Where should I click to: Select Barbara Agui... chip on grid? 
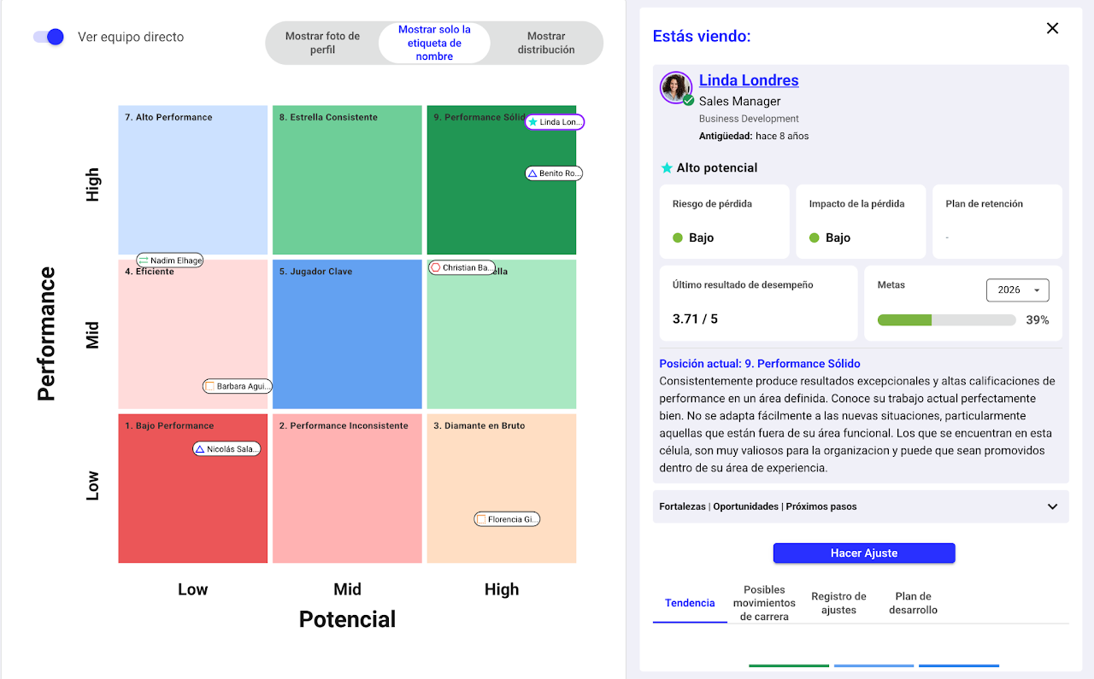237,386
